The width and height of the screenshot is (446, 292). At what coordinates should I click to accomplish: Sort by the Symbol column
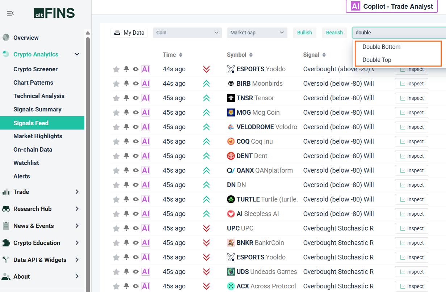tap(240, 55)
